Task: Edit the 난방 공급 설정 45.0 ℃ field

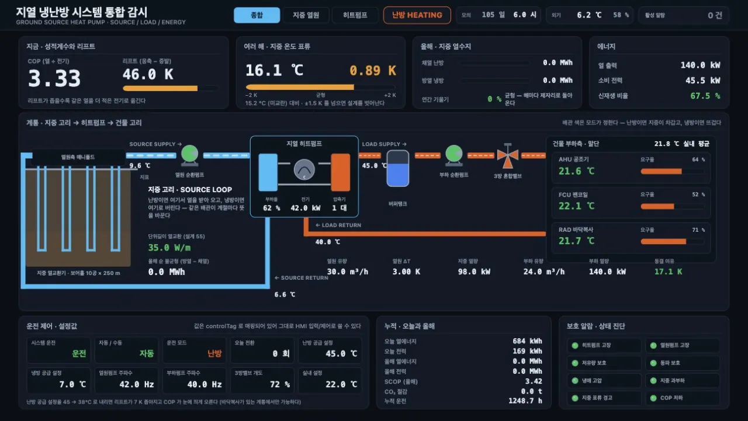Action: (330, 350)
